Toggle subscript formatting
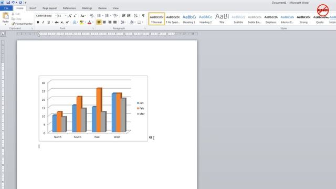Image resolution: width=336 pixels, height=189 pixels. click(x=62, y=22)
